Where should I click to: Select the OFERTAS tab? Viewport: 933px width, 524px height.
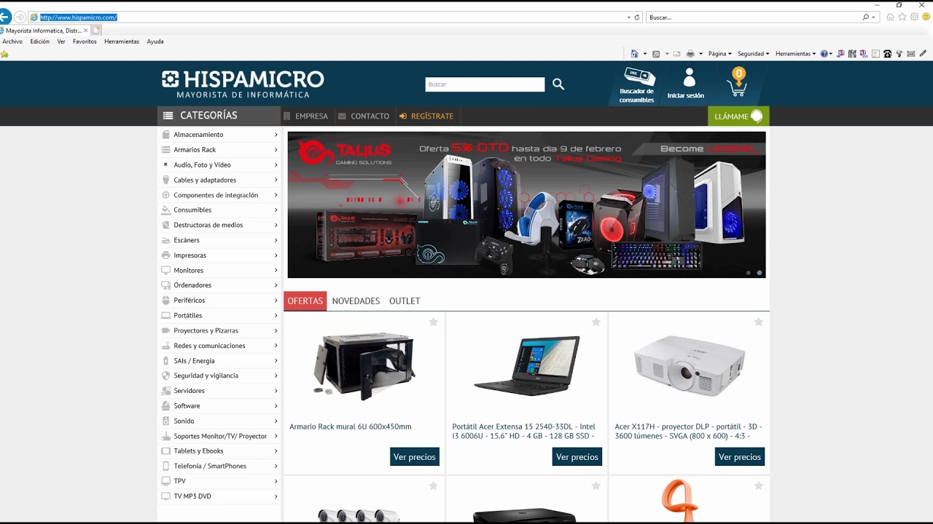pos(305,301)
